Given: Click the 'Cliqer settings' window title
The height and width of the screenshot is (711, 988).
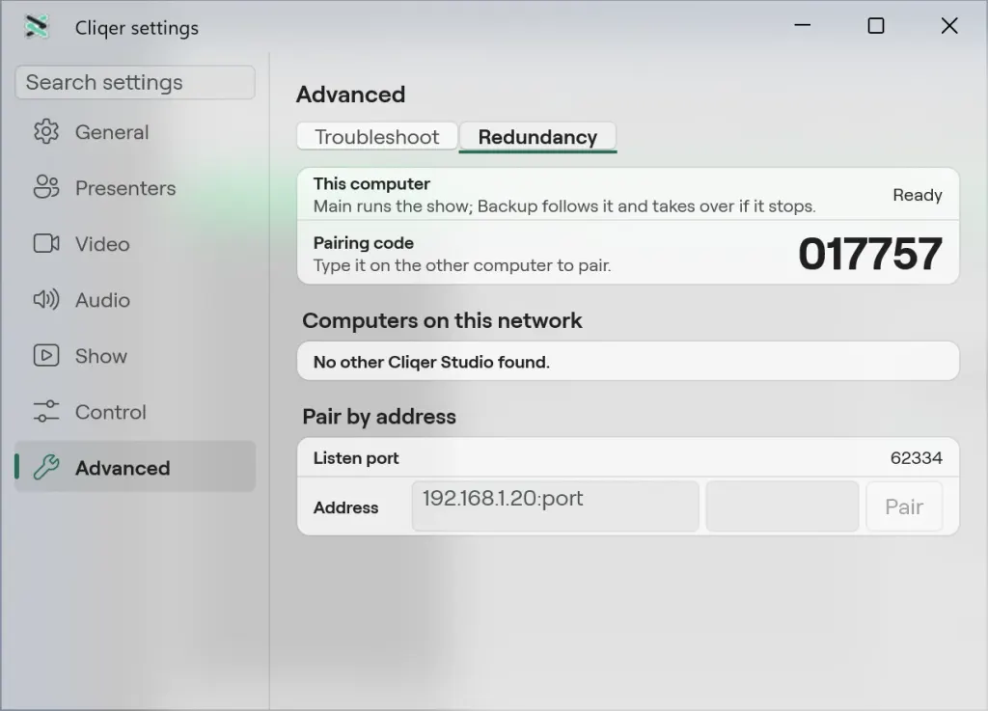Looking at the screenshot, I should 137,28.
